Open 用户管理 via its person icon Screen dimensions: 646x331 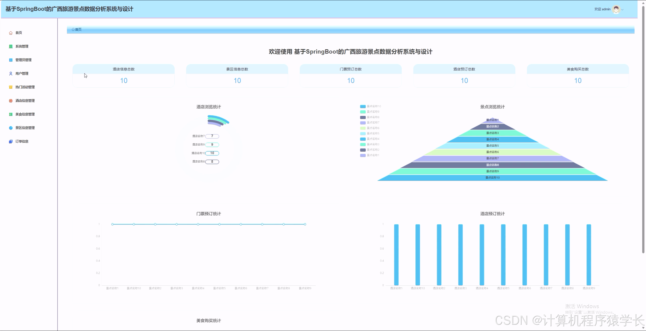pyautogui.click(x=10, y=73)
